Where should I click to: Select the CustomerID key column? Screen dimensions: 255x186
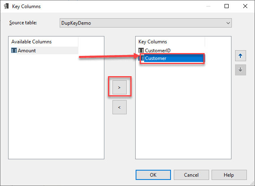[x=158, y=51]
